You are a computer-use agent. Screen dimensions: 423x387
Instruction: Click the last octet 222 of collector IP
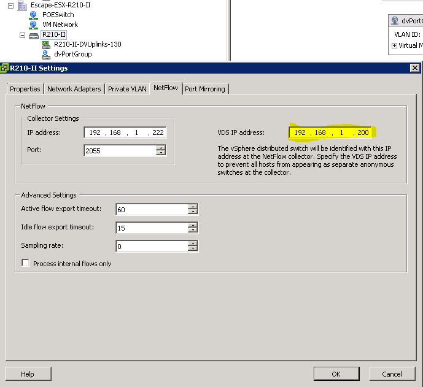158,132
